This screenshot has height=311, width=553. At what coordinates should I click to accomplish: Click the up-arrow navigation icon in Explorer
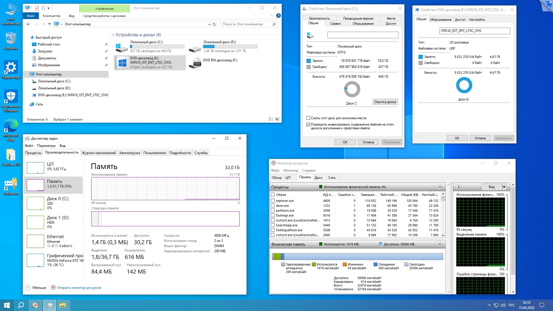click(49, 24)
